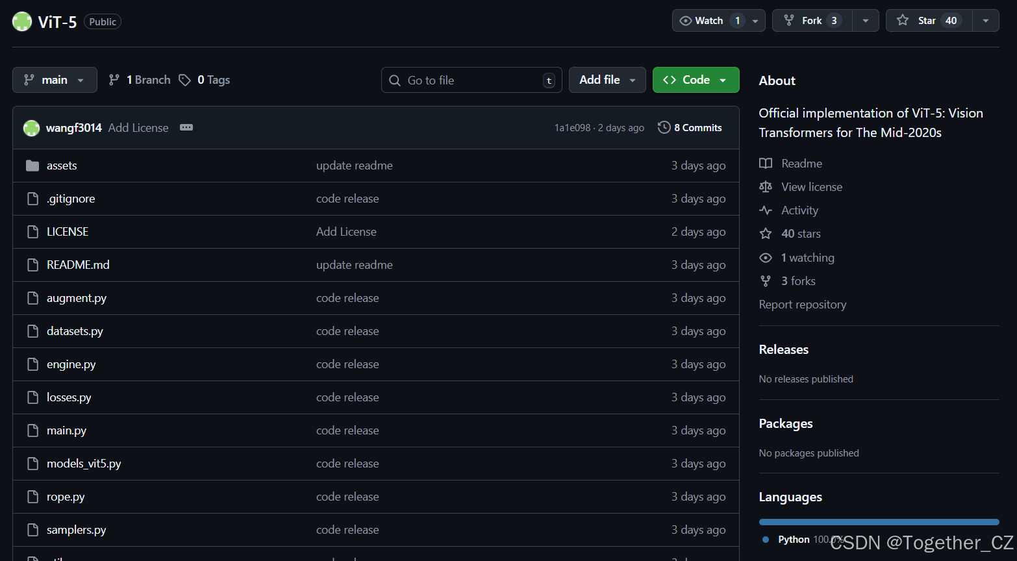Image resolution: width=1017 pixels, height=561 pixels.
Task: Star the repository with Star button
Action: click(x=929, y=21)
